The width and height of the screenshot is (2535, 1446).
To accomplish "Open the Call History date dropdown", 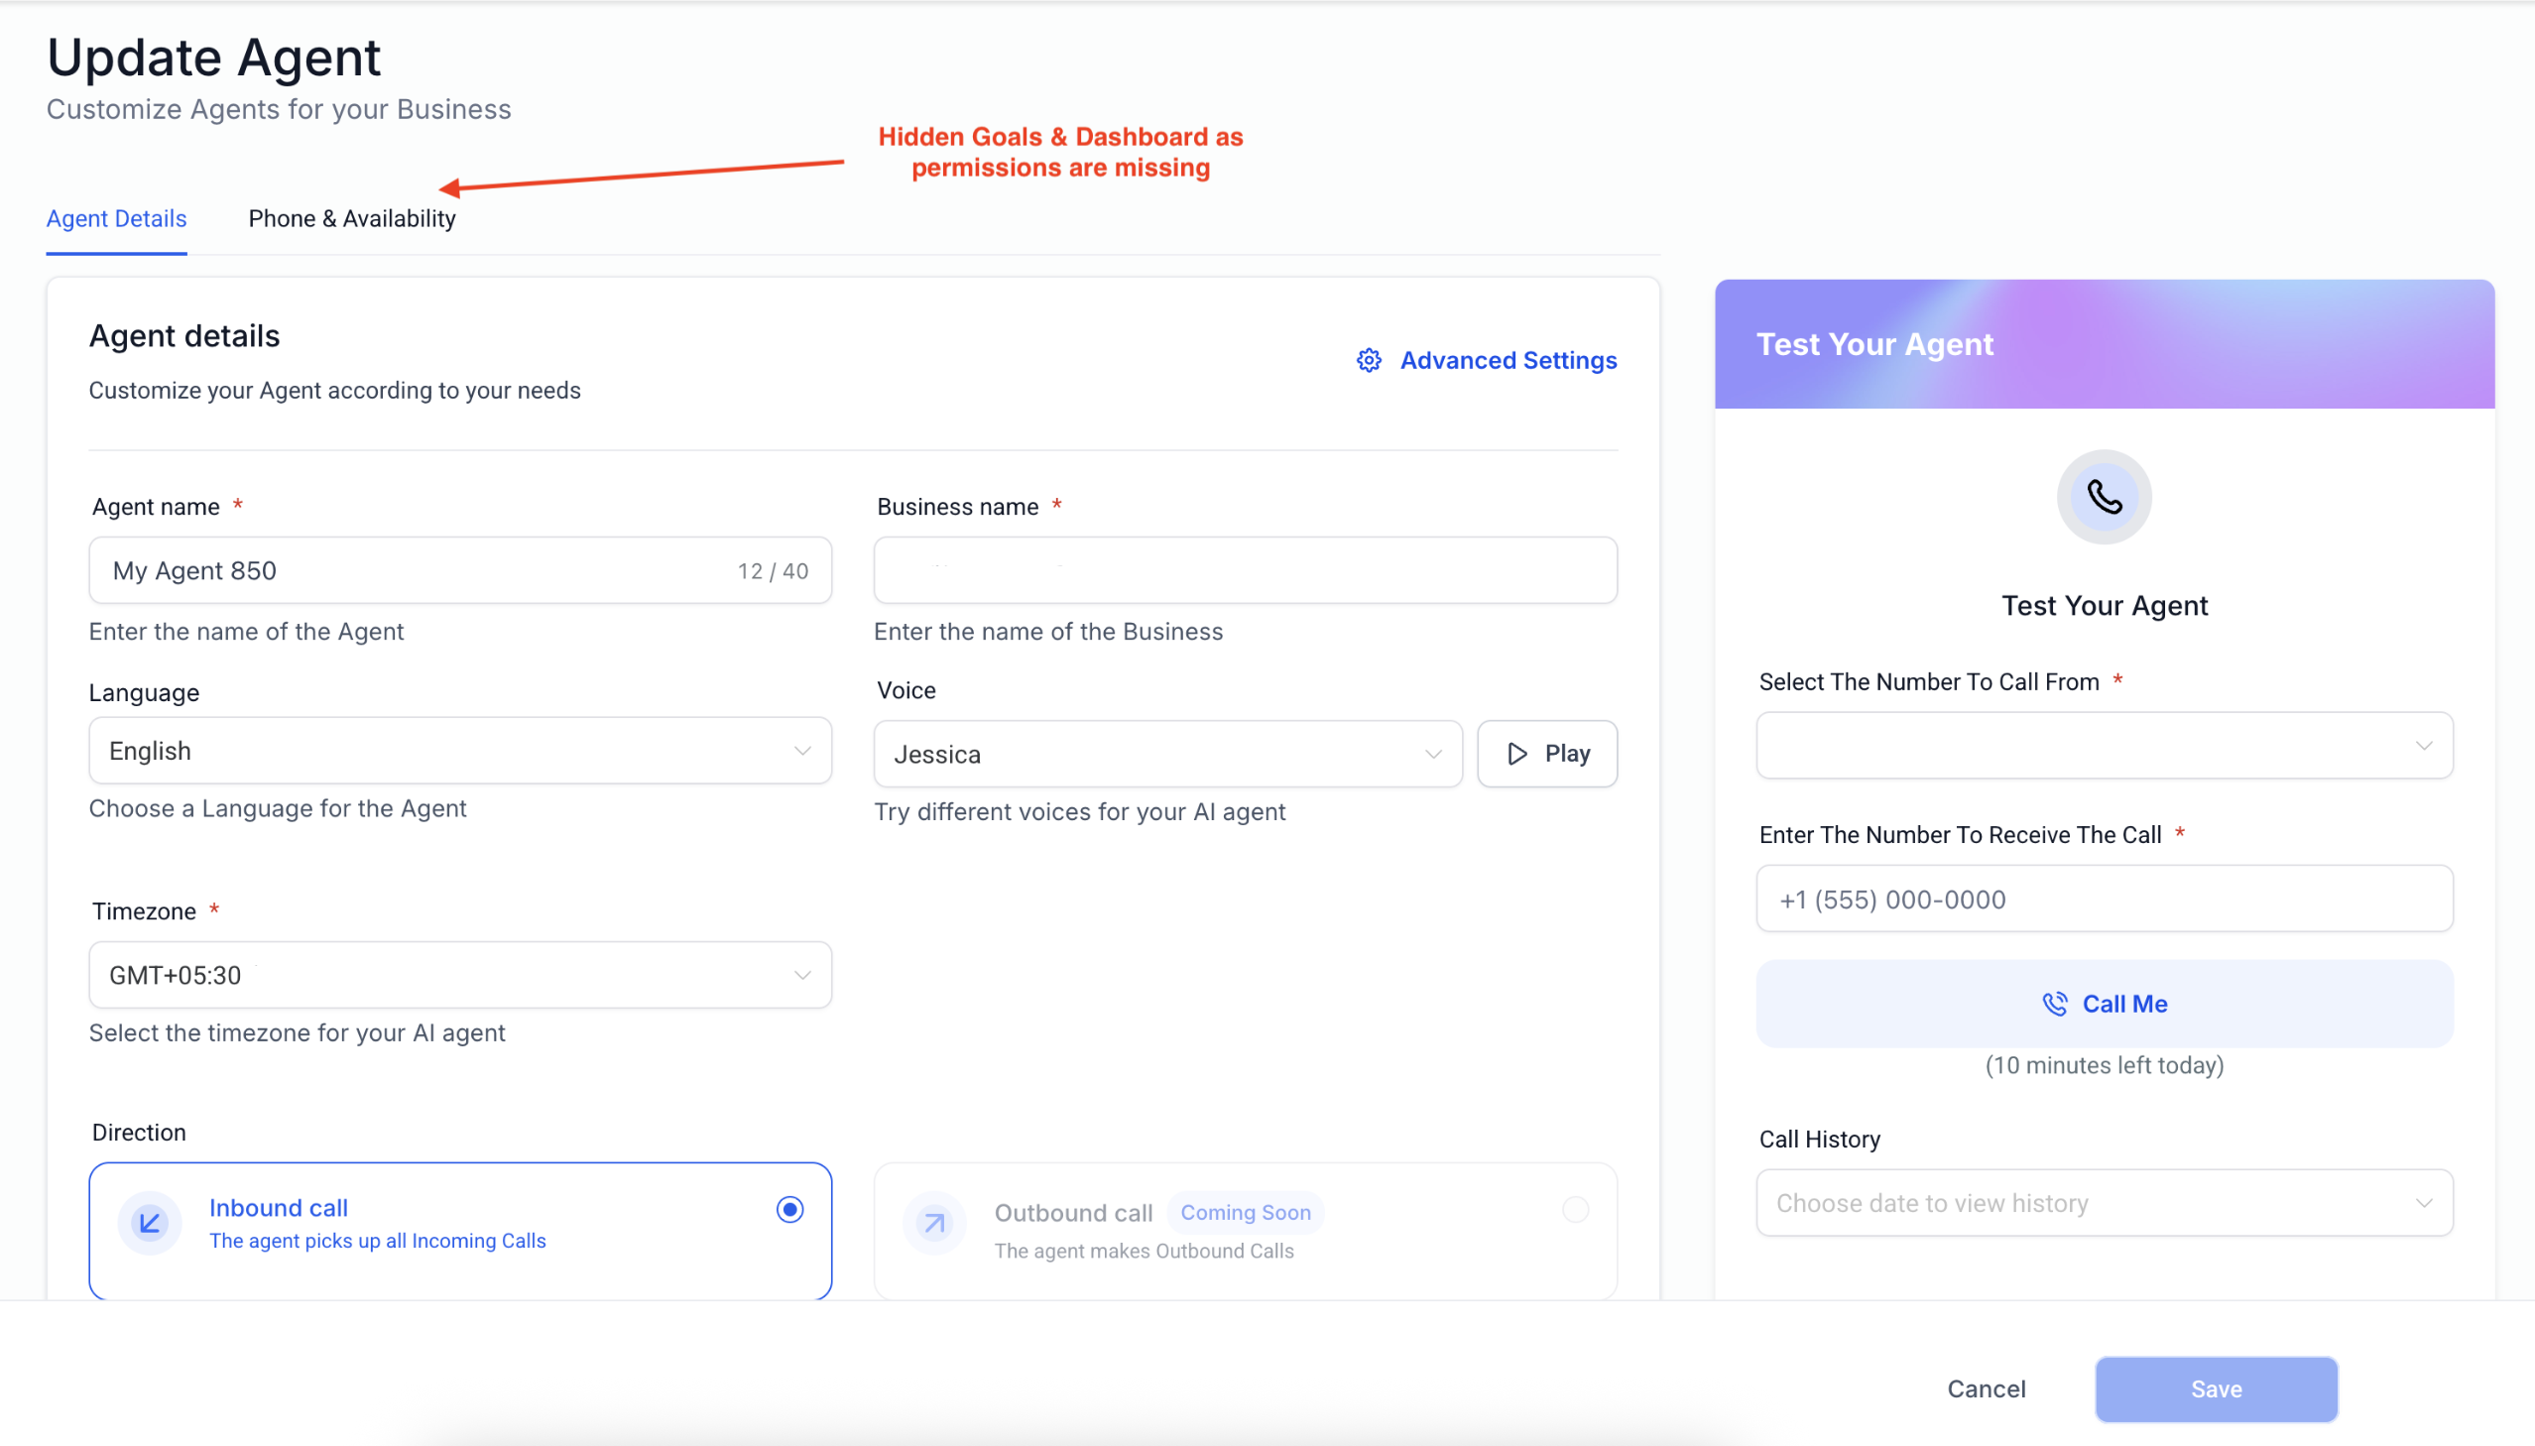I will pyautogui.click(x=2103, y=1204).
